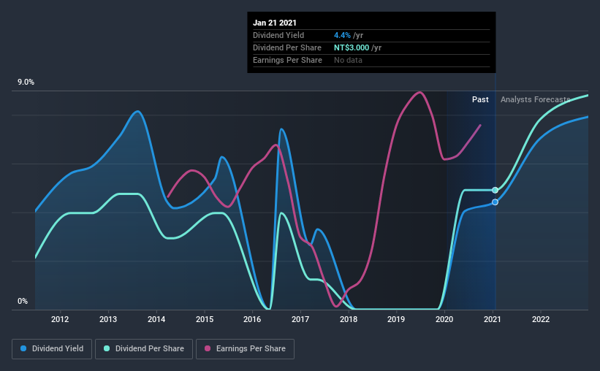The width and height of the screenshot is (600, 371).
Task: Click the Past region label
Action: tap(480, 99)
